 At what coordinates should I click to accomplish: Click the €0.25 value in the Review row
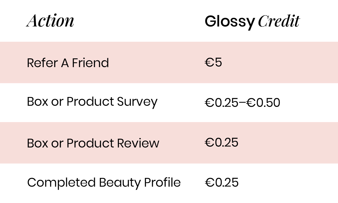click(x=221, y=142)
